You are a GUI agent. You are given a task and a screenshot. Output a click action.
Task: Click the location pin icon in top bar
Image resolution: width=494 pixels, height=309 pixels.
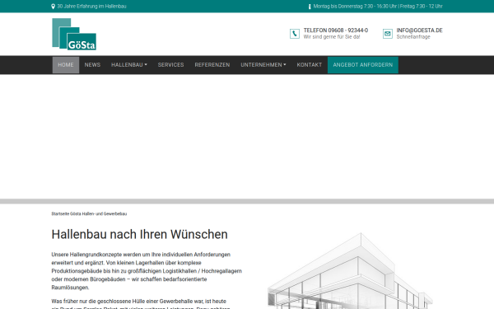coord(53,7)
